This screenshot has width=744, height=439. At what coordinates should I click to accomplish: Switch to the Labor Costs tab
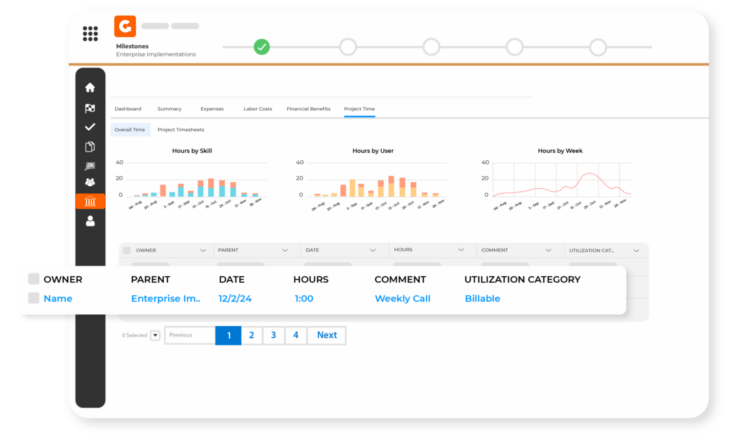click(x=258, y=109)
